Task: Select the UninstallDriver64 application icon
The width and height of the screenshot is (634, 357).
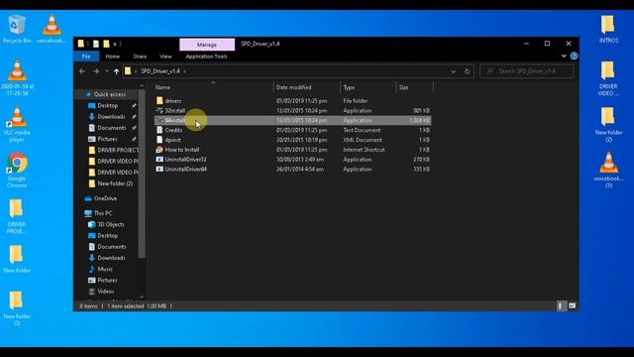Action: (x=159, y=169)
